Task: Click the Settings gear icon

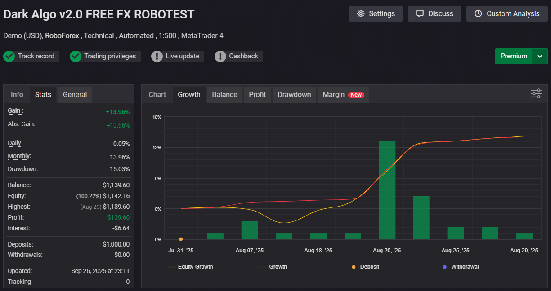Action: click(360, 13)
